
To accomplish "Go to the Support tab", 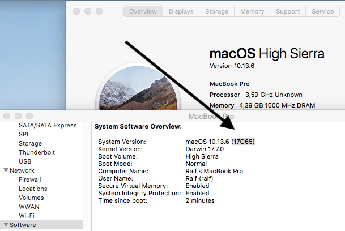I will [x=288, y=11].
